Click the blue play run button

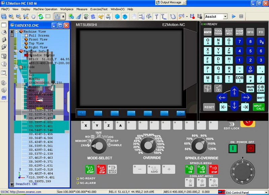click(233, 16)
